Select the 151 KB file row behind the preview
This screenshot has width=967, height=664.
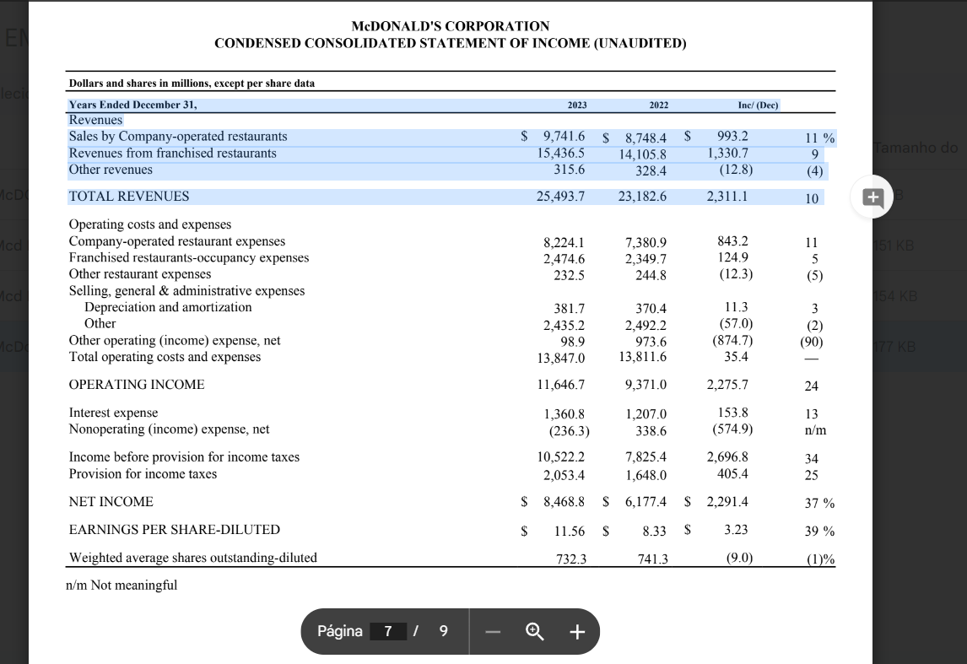pyautogui.click(x=920, y=246)
